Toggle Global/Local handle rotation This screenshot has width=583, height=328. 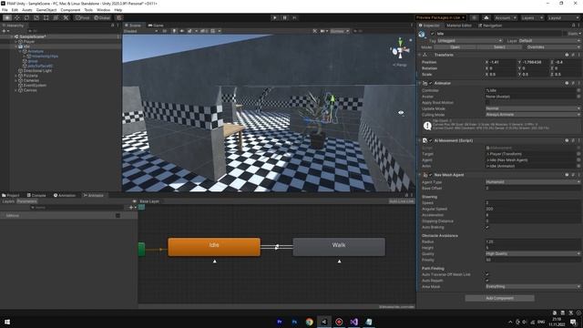coord(102,17)
